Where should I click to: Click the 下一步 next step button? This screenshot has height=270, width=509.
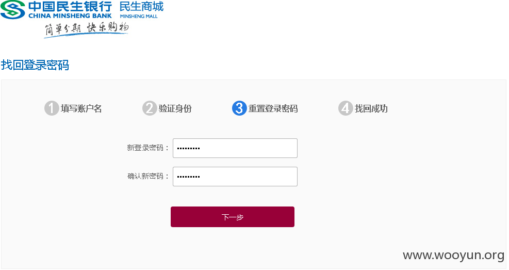click(x=233, y=217)
